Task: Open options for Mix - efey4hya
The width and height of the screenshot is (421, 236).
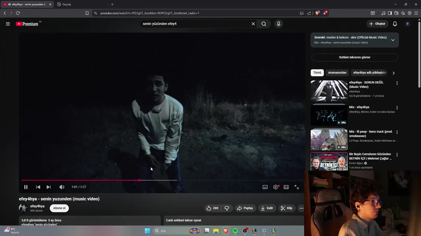Action: pyautogui.click(x=397, y=108)
